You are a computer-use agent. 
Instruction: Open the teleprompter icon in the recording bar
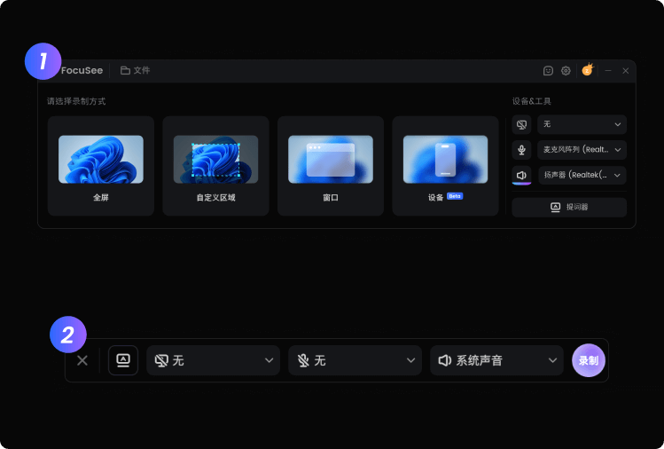[123, 360]
